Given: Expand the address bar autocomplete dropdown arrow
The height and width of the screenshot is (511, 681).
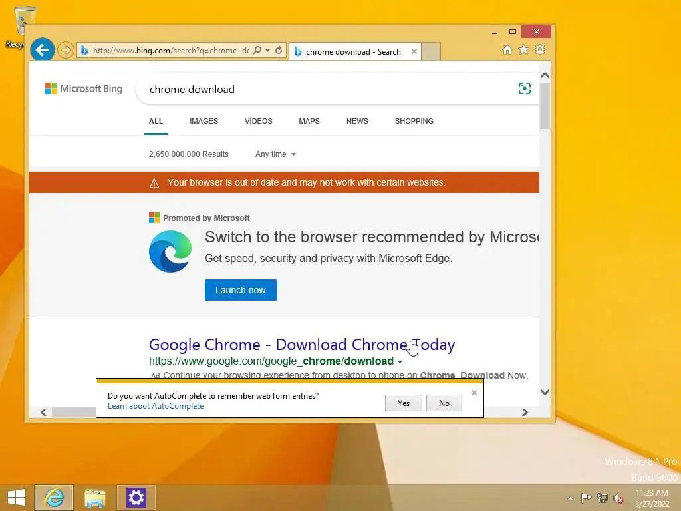Looking at the screenshot, I should point(268,51).
